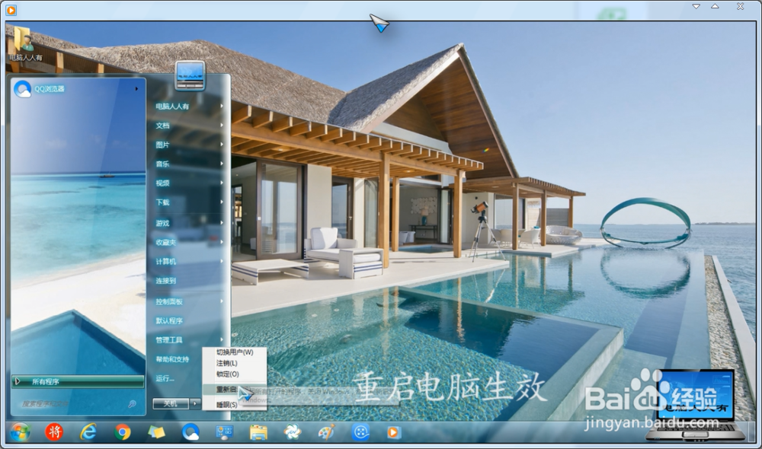
Task: Expand the 管理工具 submenu arrow
Action: 222,339
